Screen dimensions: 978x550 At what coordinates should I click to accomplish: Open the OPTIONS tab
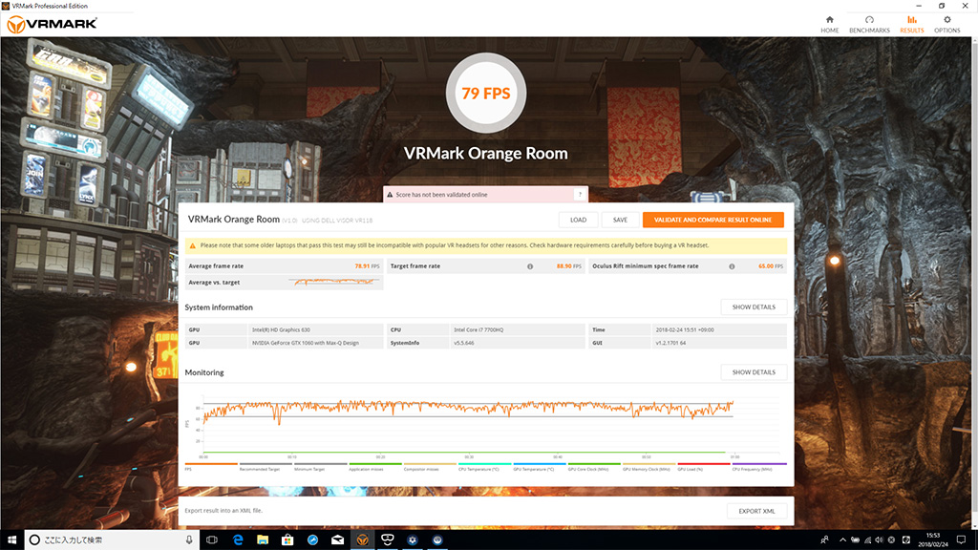[946, 24]
